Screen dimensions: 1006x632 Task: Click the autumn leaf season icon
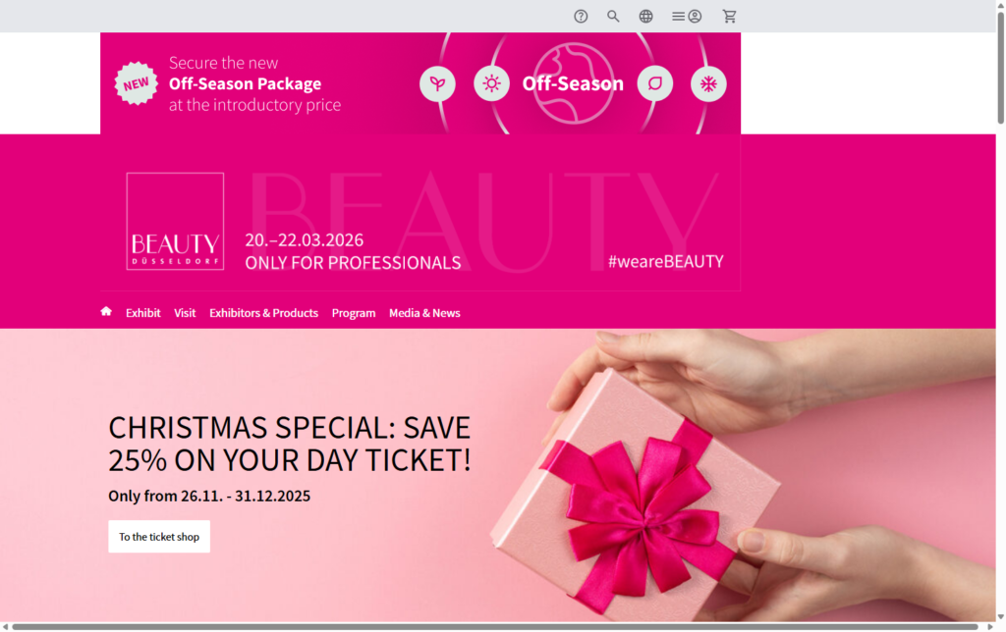[655, 83]
